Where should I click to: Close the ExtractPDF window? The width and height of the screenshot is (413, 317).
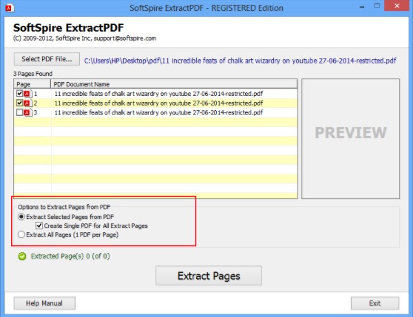point(397,6)
